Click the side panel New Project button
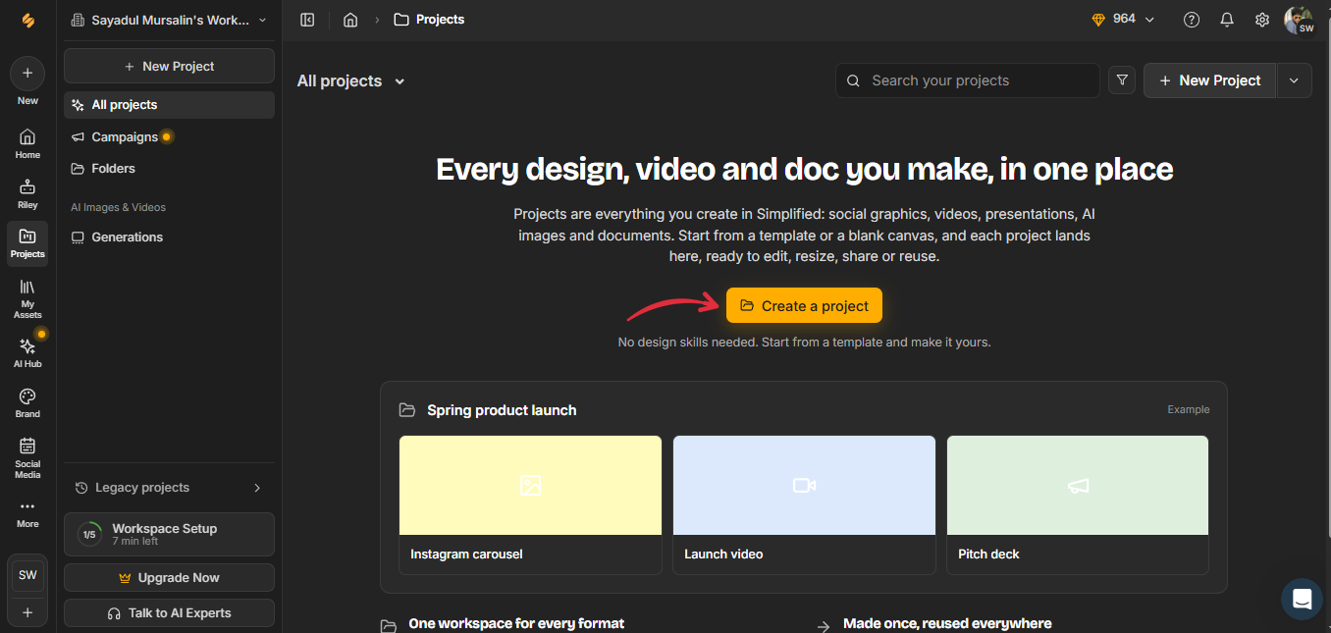The image size is (1331, 633). (x=169, y=66)
